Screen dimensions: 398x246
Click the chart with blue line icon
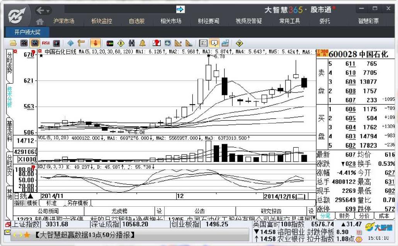pos(225,43)
